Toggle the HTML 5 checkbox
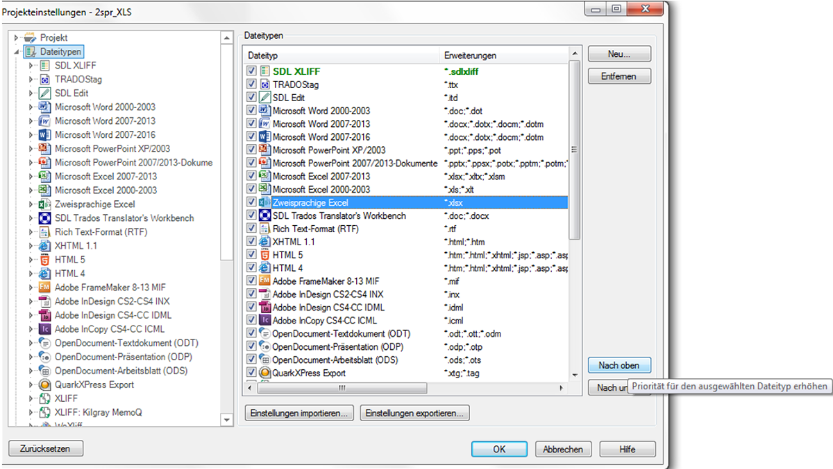Screen dimensions: 833x469 click(x=251, y=255)
